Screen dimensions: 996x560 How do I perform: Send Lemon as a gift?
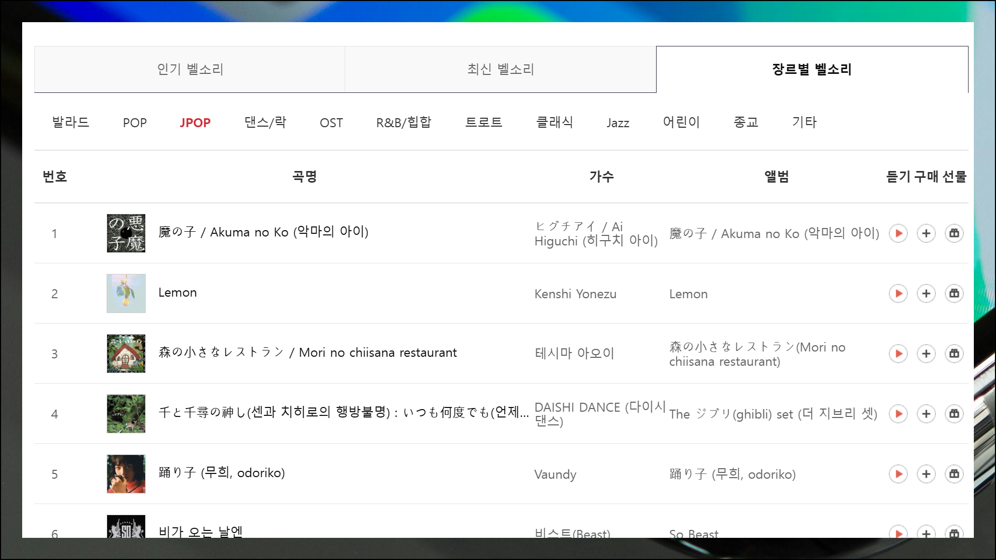pyautogui.click(x=954, y=293)
